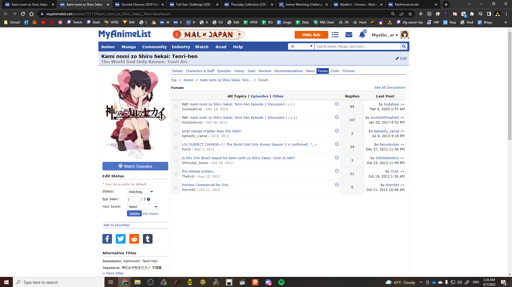The height and width of the screenshot is (287, 512).
Task: Open the Chrome extensions puzzle icon
Action: tap(472, 14)
